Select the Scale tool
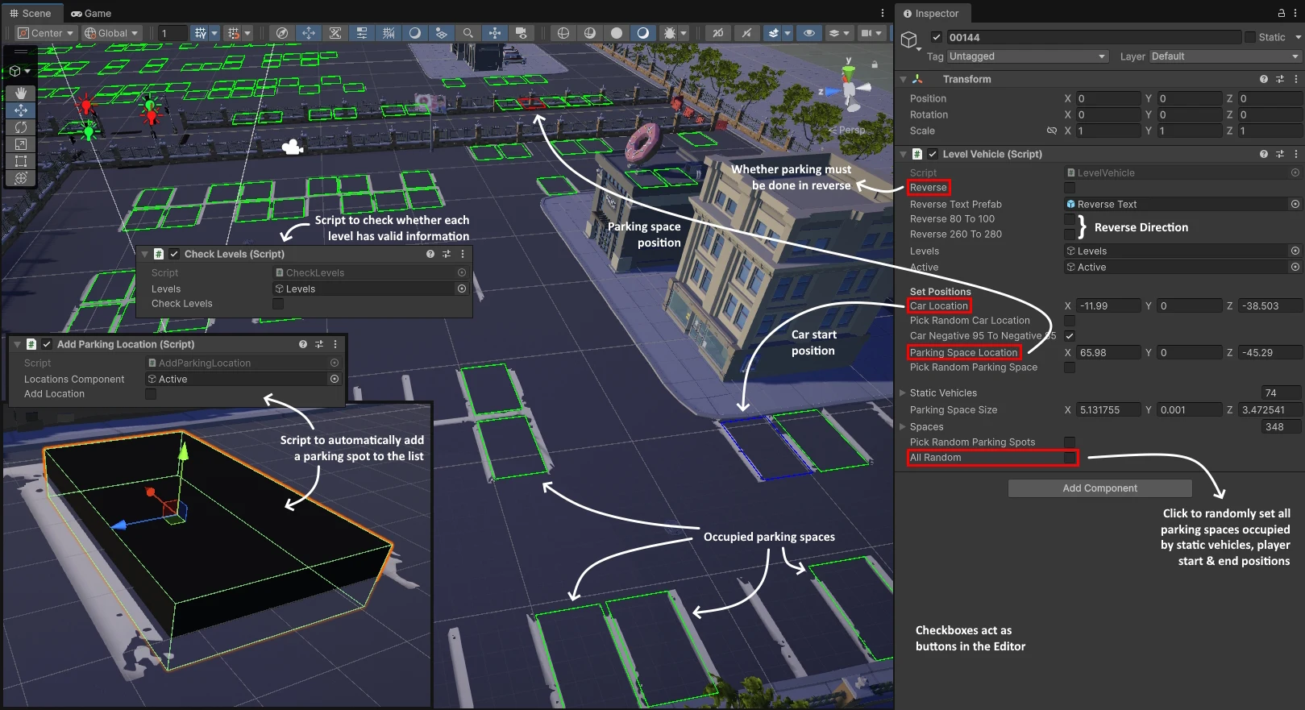 tap(21, 144)
